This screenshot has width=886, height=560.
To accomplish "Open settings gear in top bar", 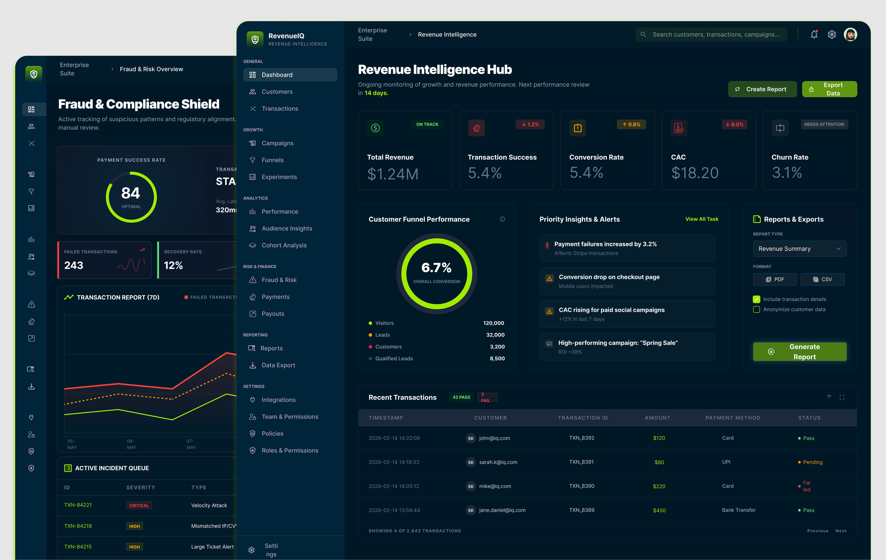I will click(x=831, y=35).
